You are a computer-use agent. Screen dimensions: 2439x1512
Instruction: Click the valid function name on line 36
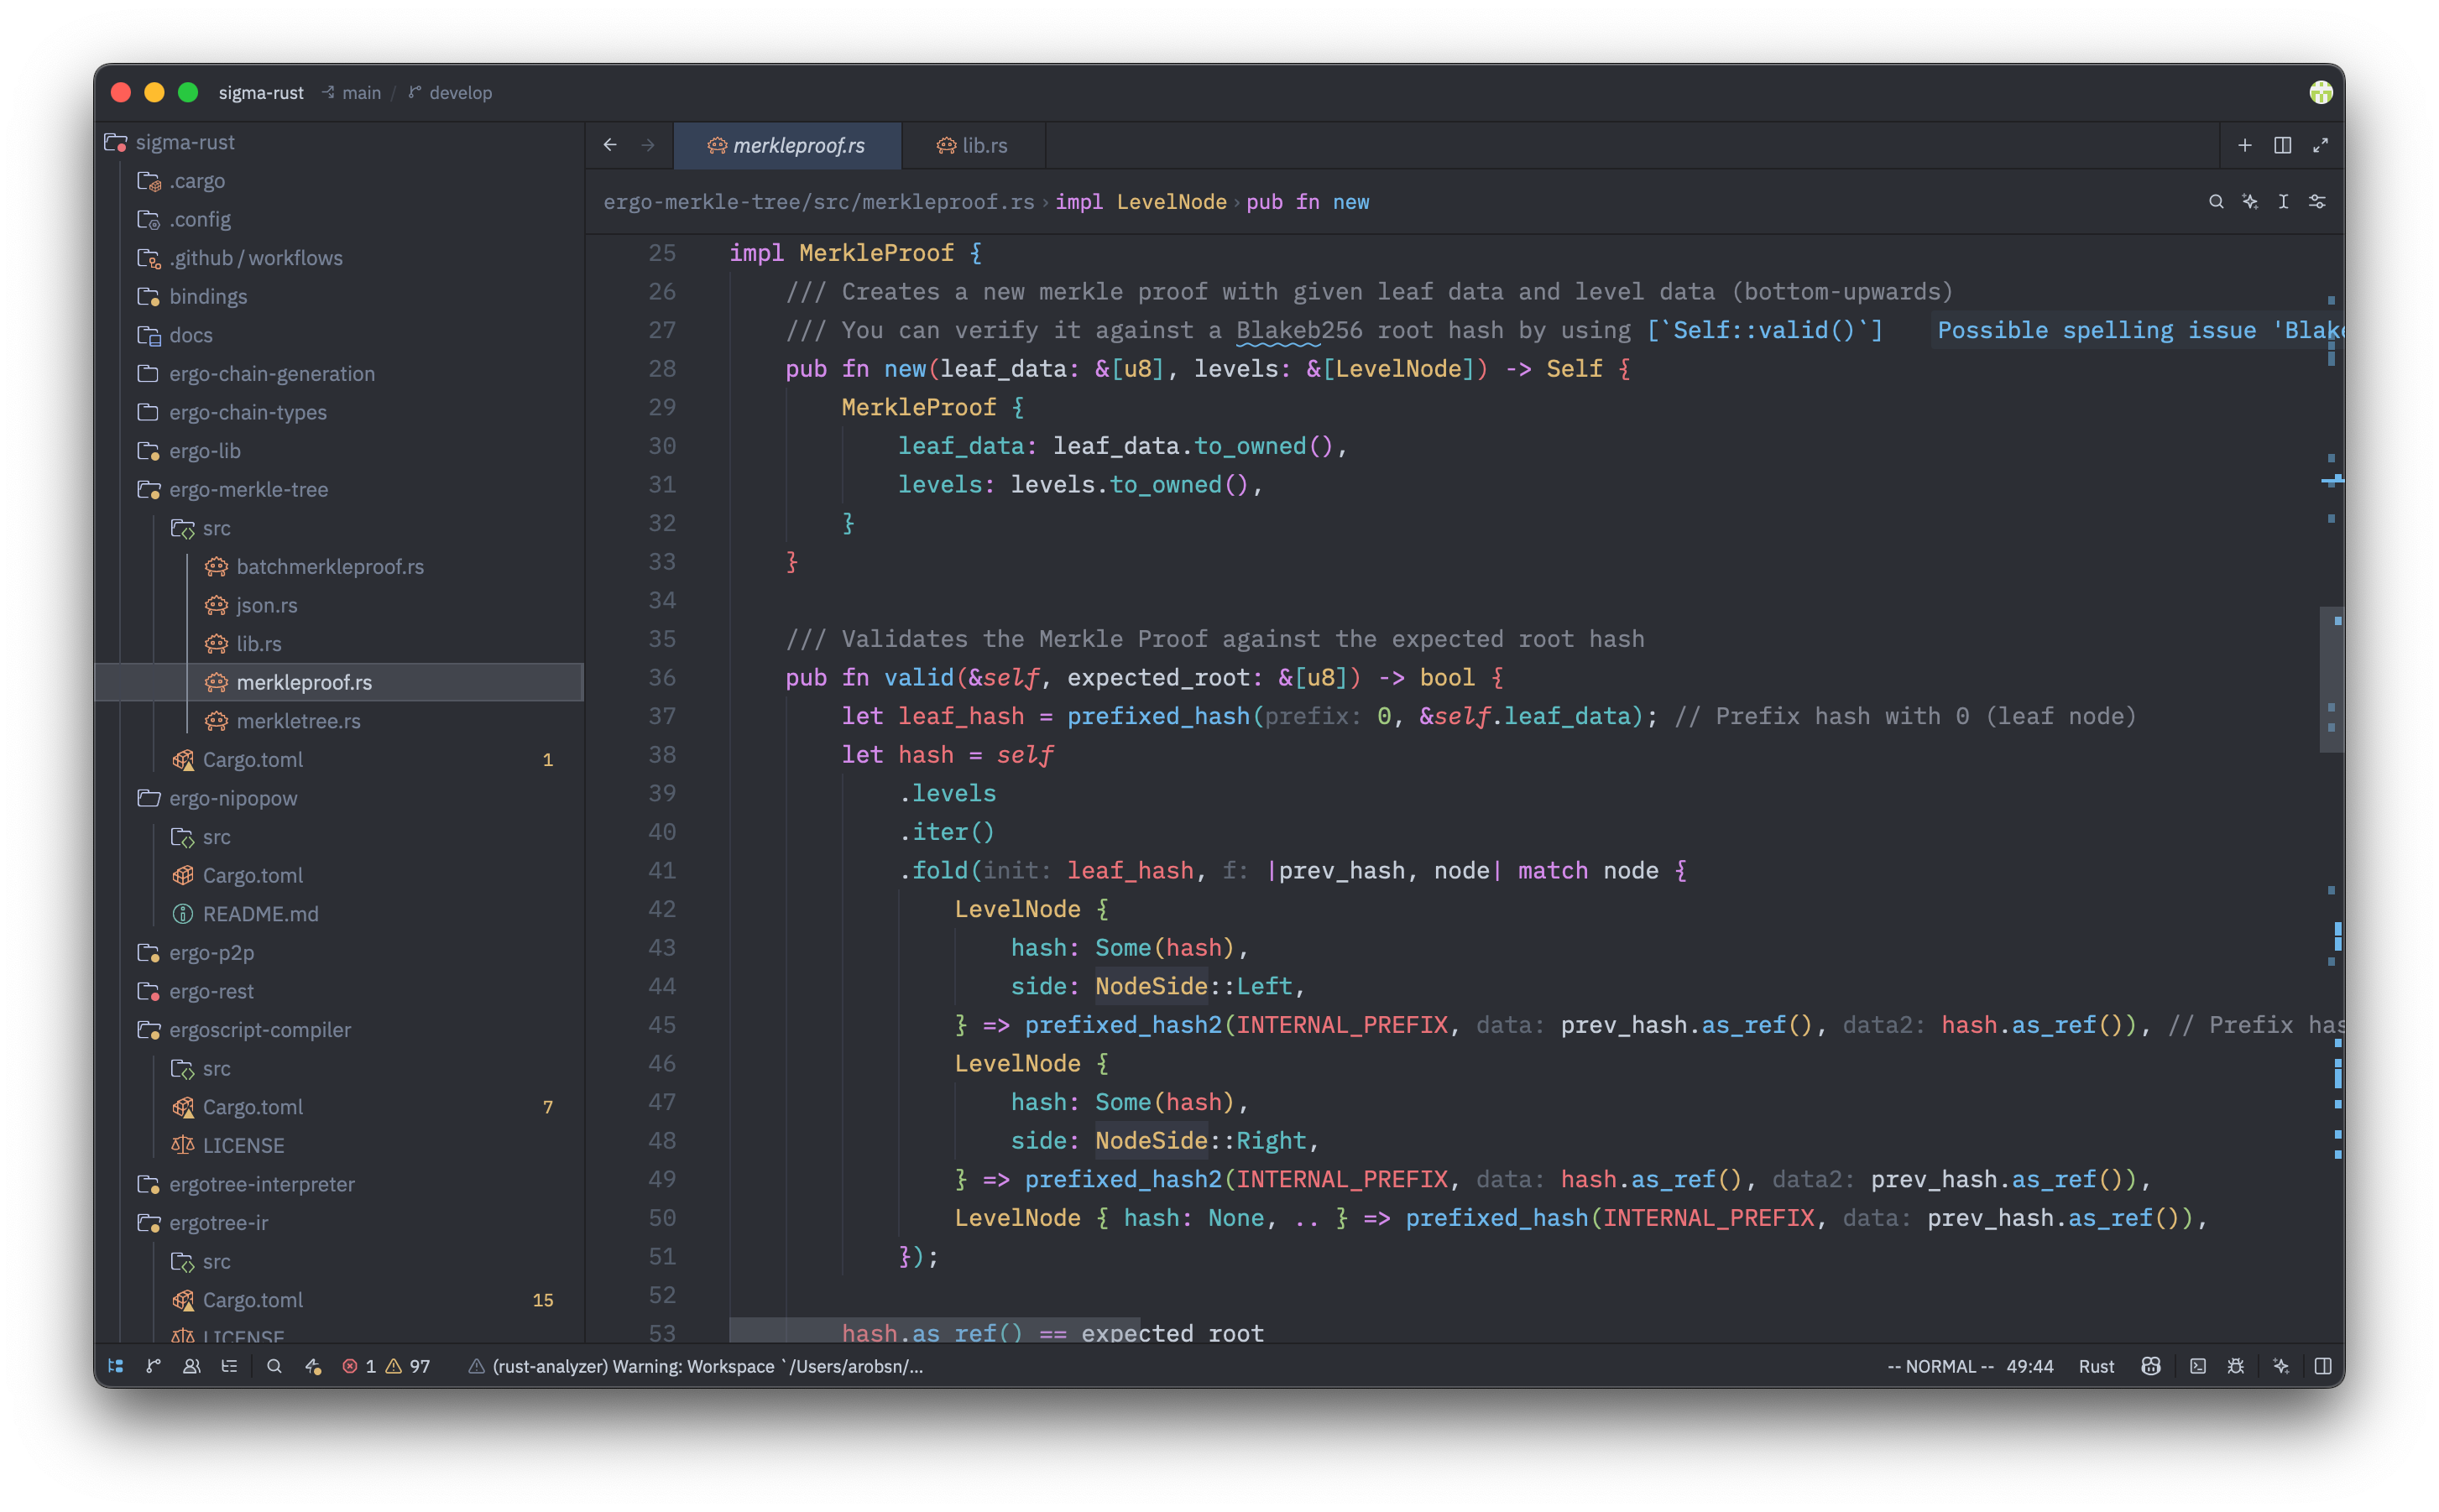[x=918, y=677]
